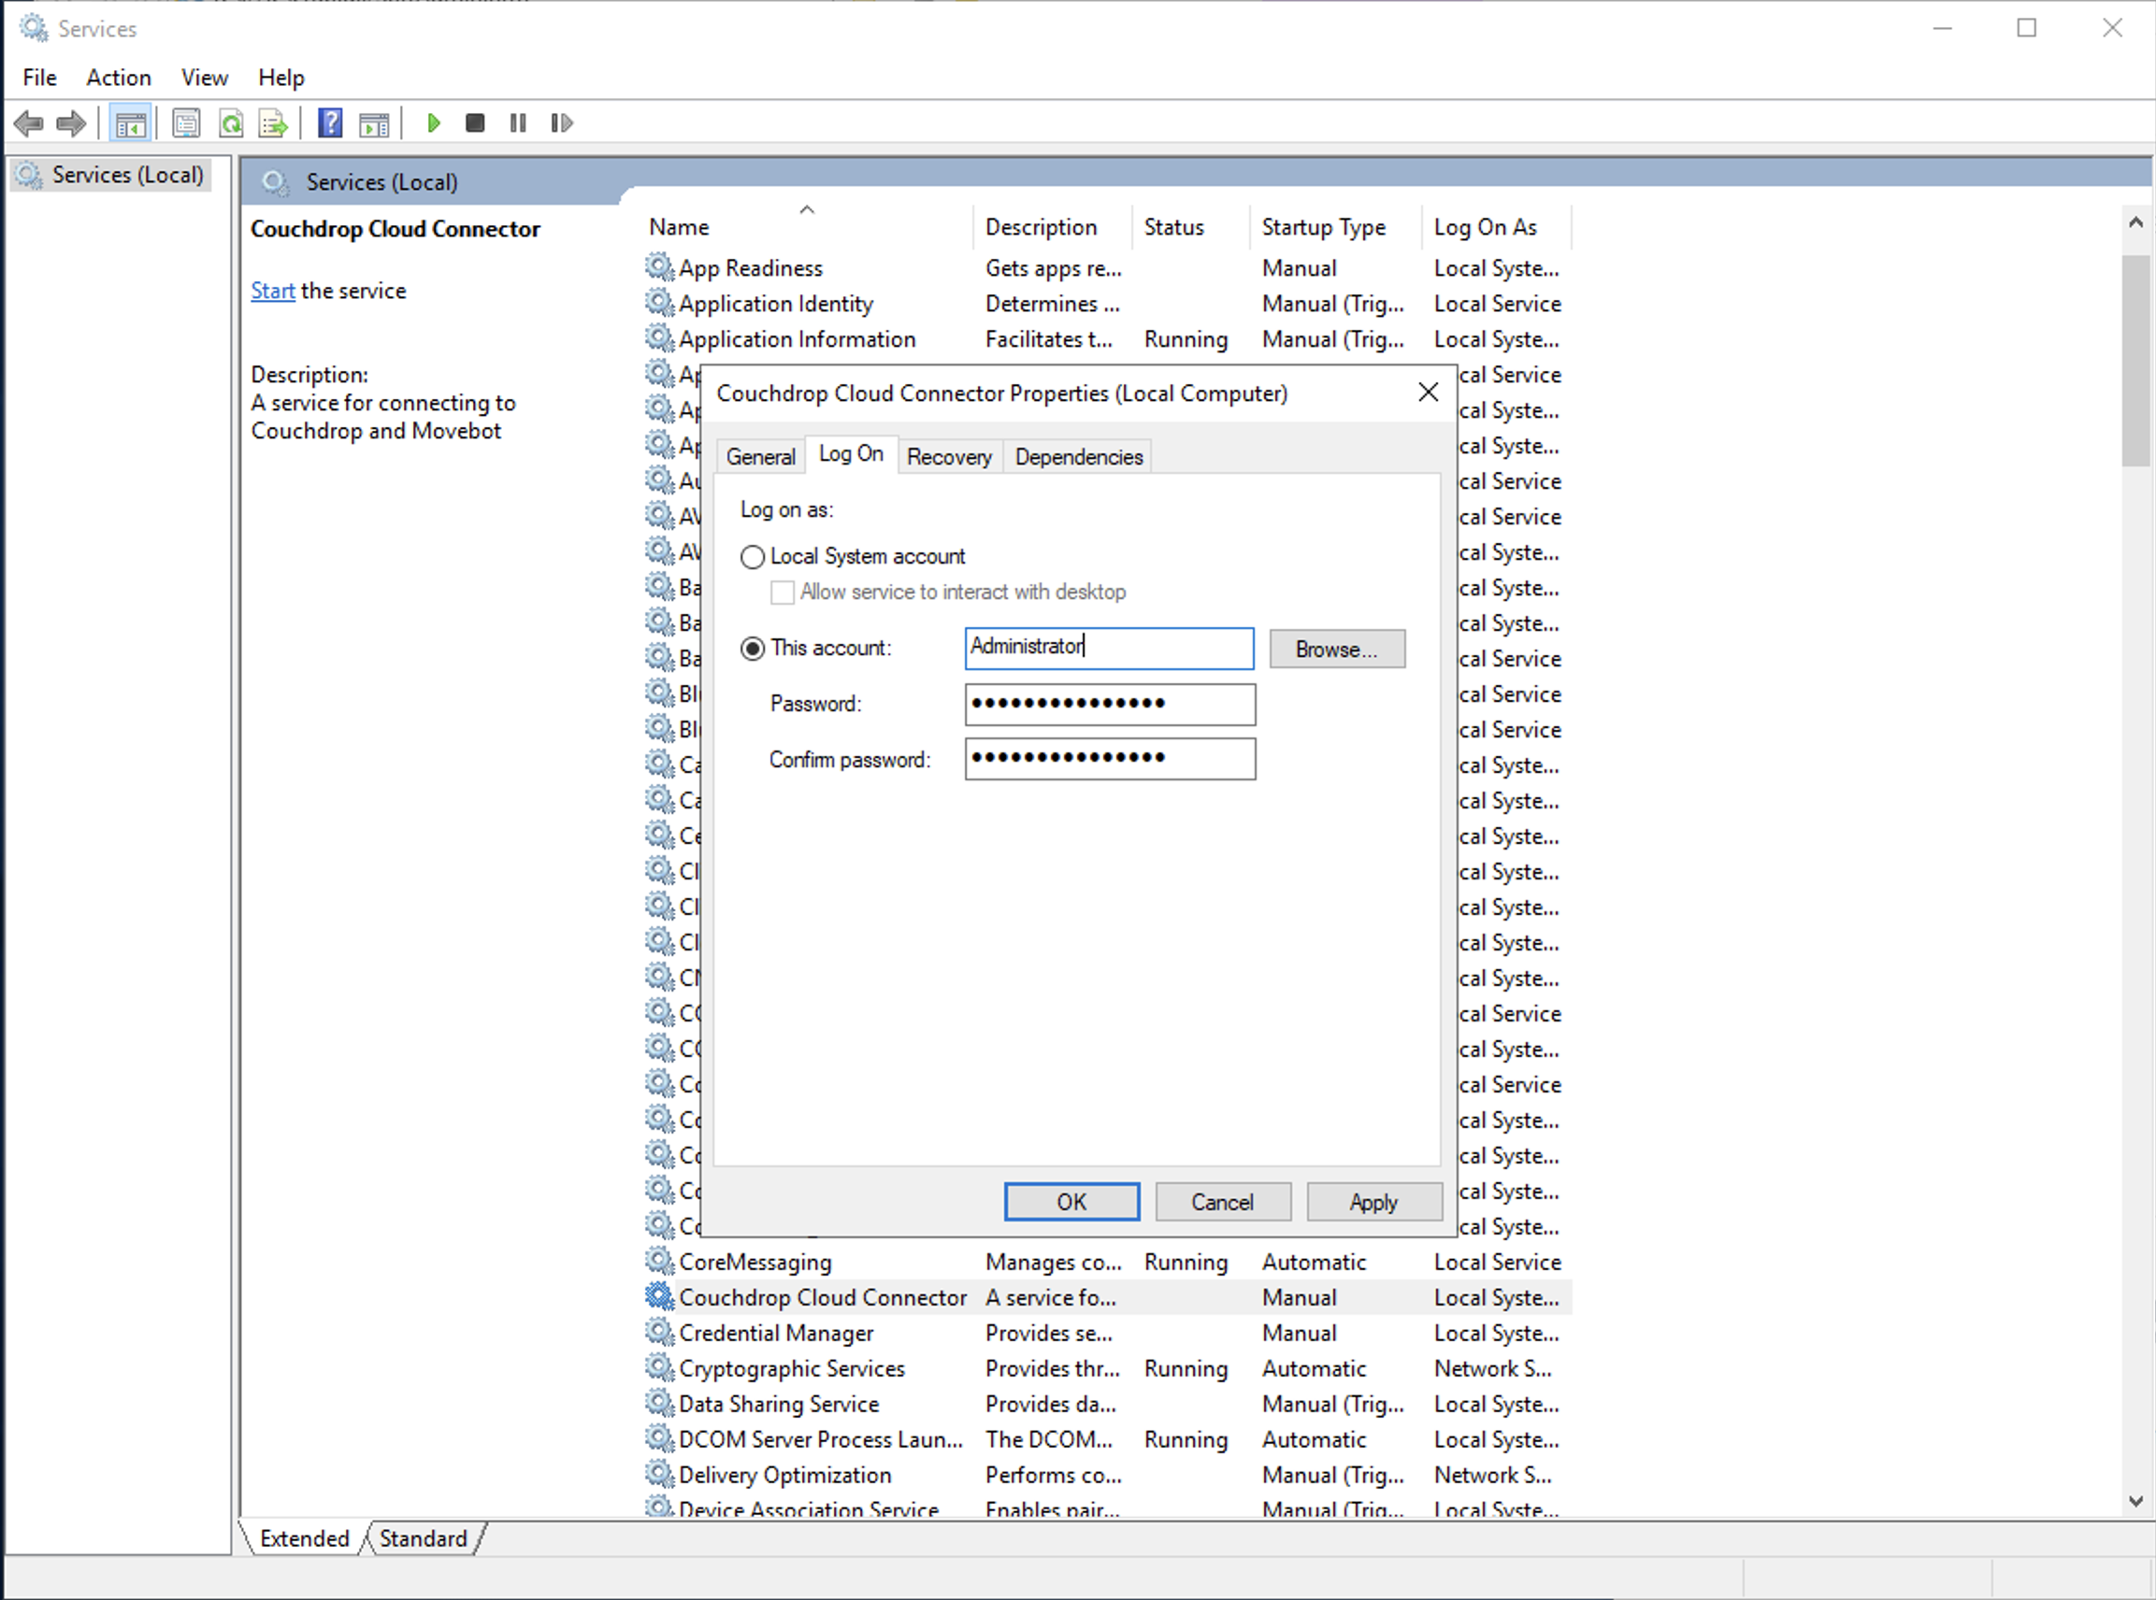This screenshot has height=1600, width=2156.
Task: Select the Couchdrop Cloud Connector service row
Action: (1107, 1297)
